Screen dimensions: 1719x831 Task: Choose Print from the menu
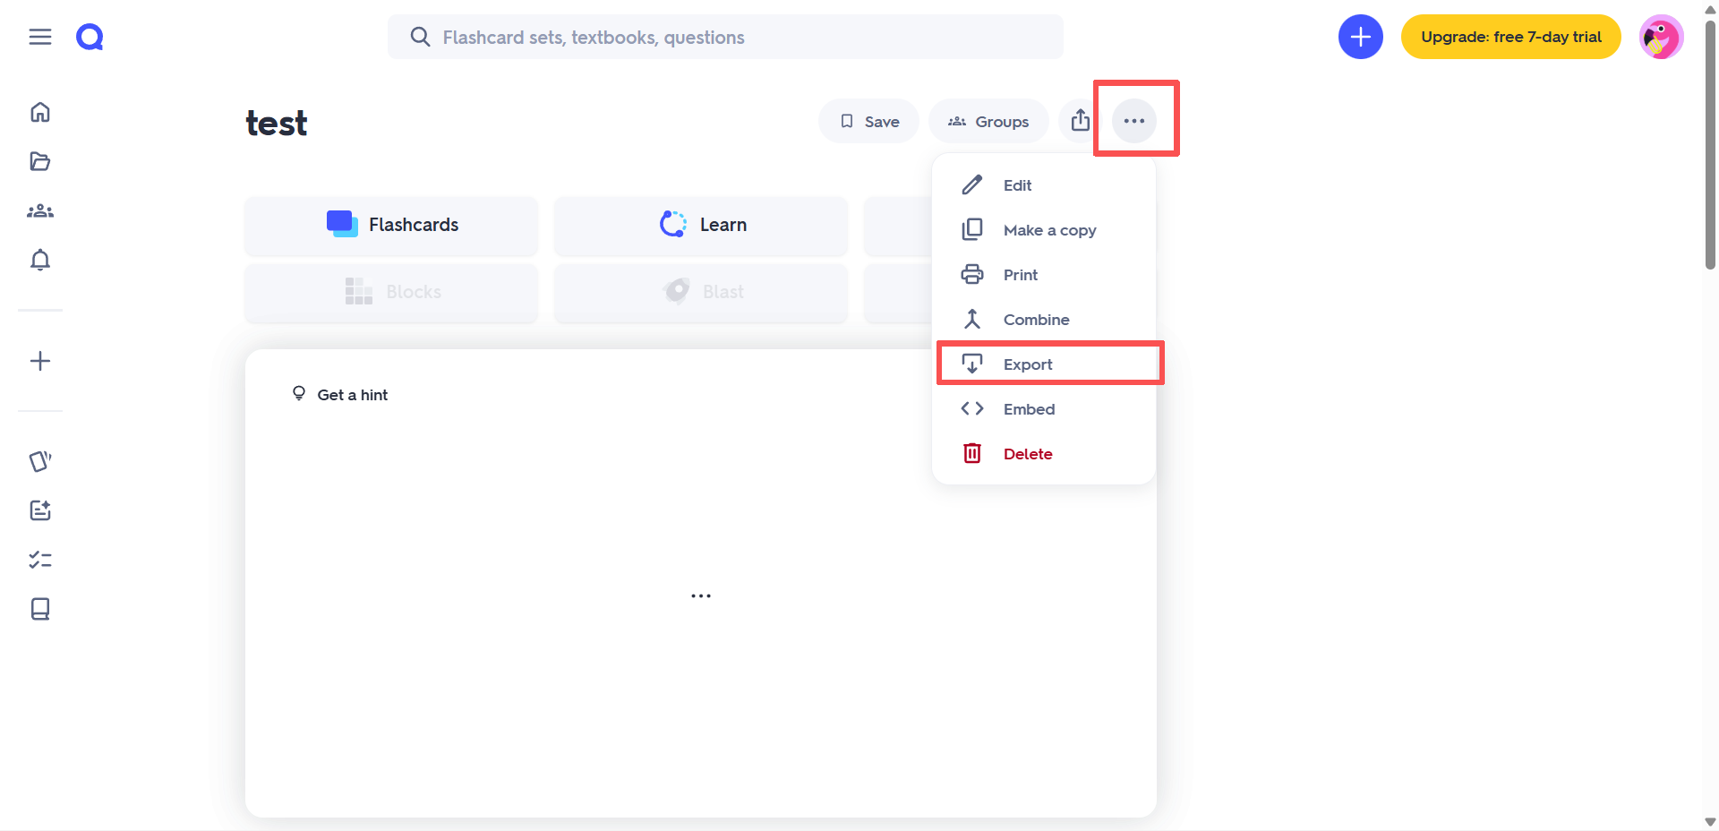point(1044,275)
